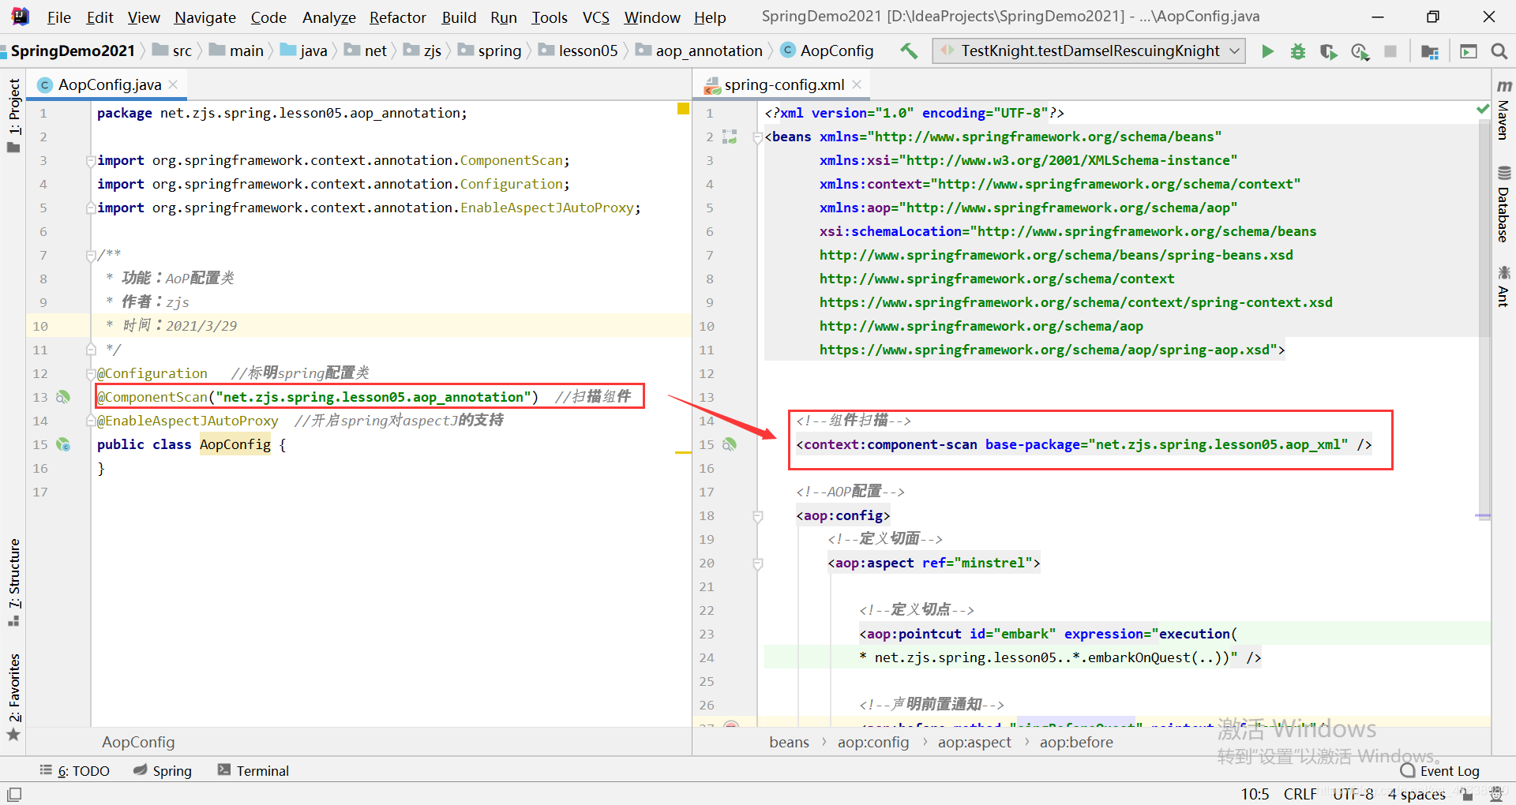Open the File menu
The width and height of the screenshot is (1516, 805).
tap(58, 17)
